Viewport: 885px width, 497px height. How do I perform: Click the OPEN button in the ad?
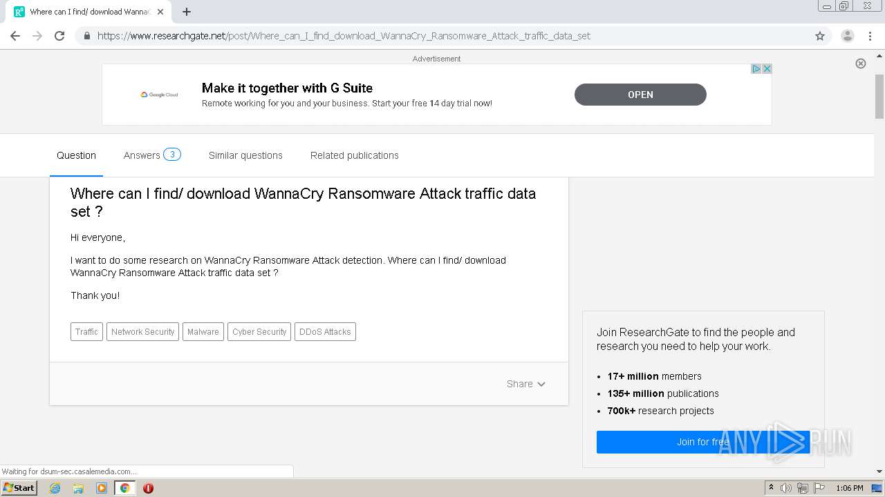[x=640, y=95]
